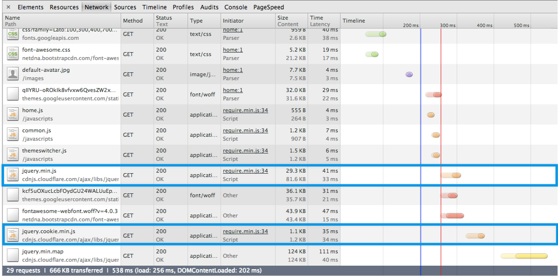This screenshot has width=558, height=276.
Task: Click the orange timeline bar for jquery.min.js
Action: pyautogui.click(x=451, y=175)
